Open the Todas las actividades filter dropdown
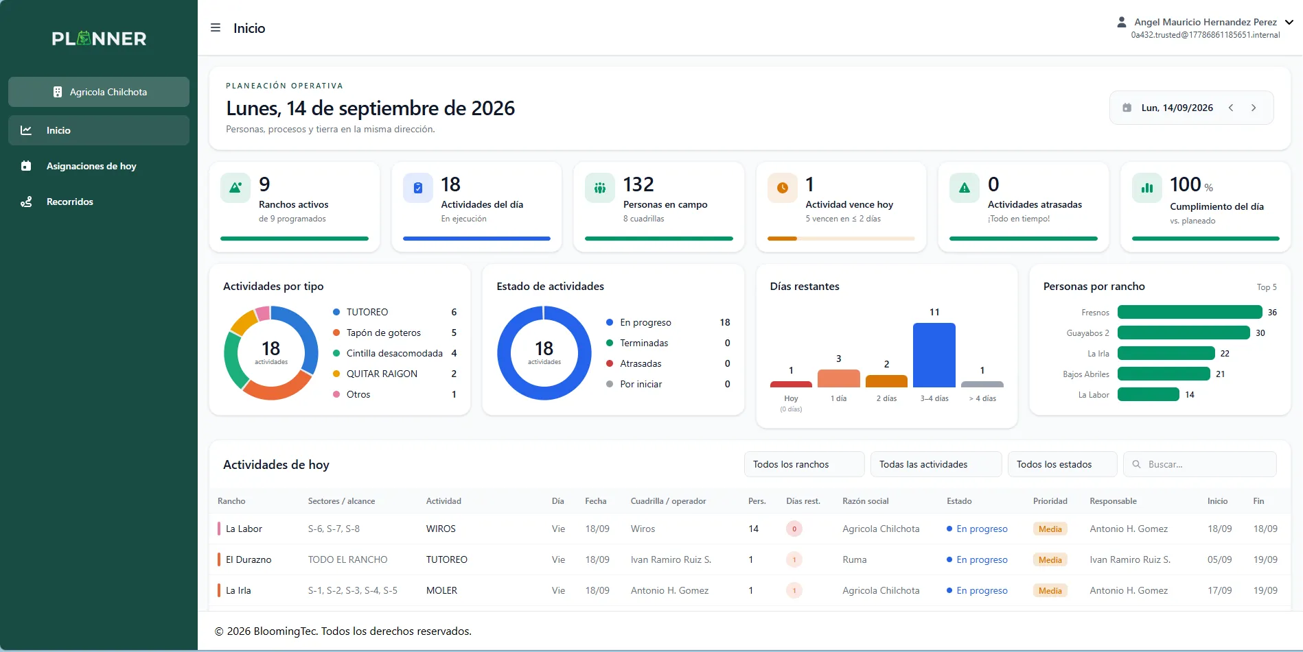The width and height of the screenshot is (1303, 652). click(x=936, y=464)
